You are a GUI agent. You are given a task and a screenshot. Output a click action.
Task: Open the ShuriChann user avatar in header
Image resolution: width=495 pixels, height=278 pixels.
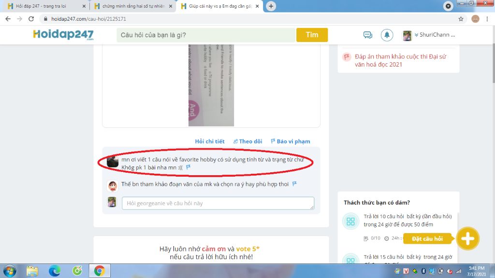coord(407,36)
